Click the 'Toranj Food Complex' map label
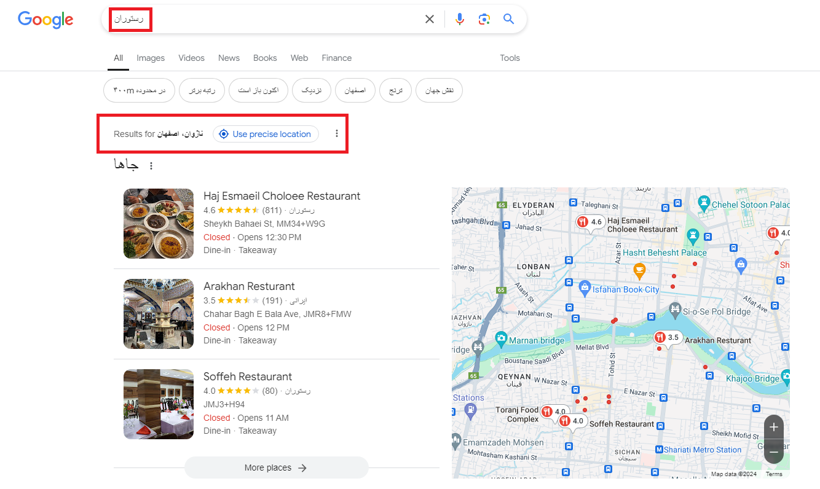The image size is (820, 489). 517,414
